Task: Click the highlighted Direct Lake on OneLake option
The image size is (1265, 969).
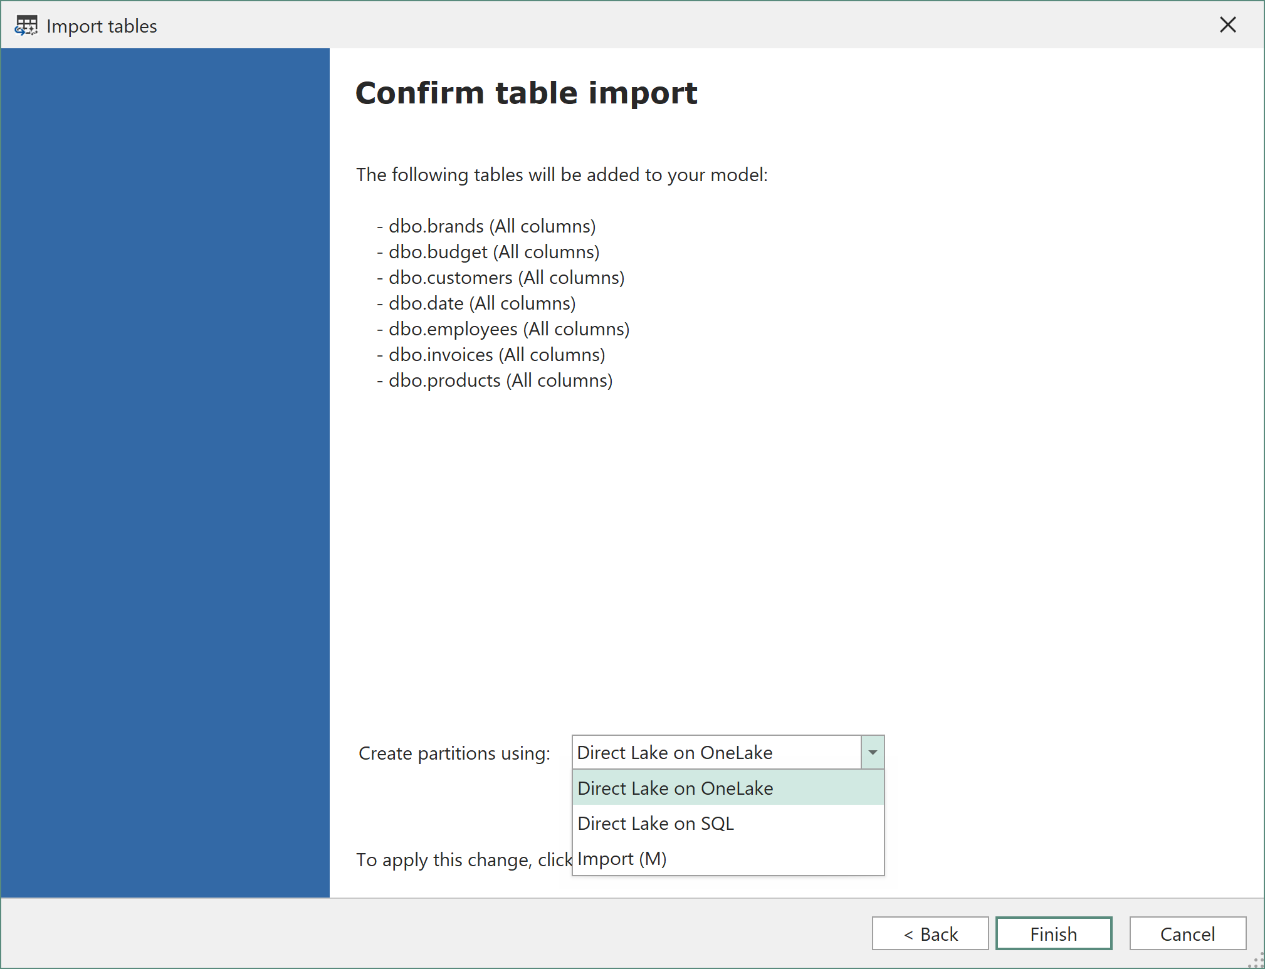Action: click(x=675, y=788)
